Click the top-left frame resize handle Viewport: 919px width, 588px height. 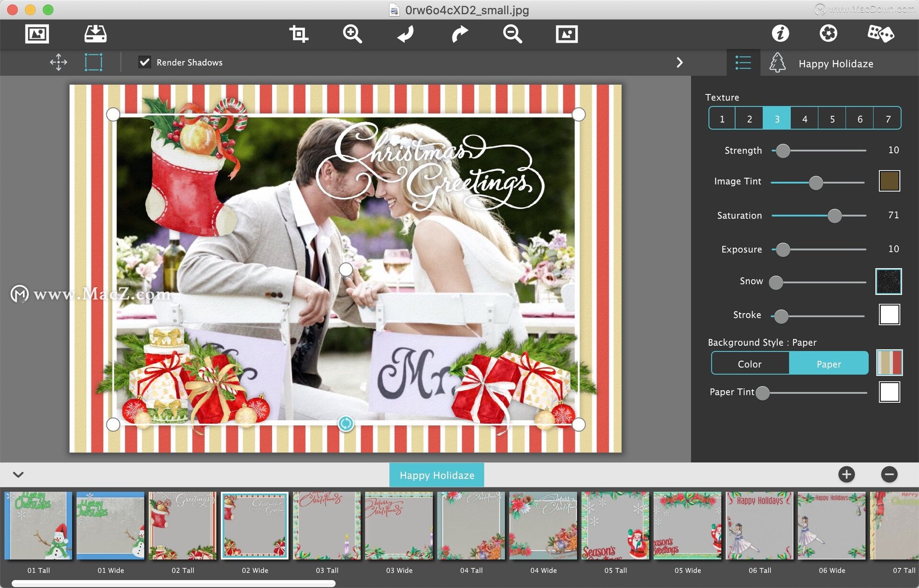click(113, 114)
